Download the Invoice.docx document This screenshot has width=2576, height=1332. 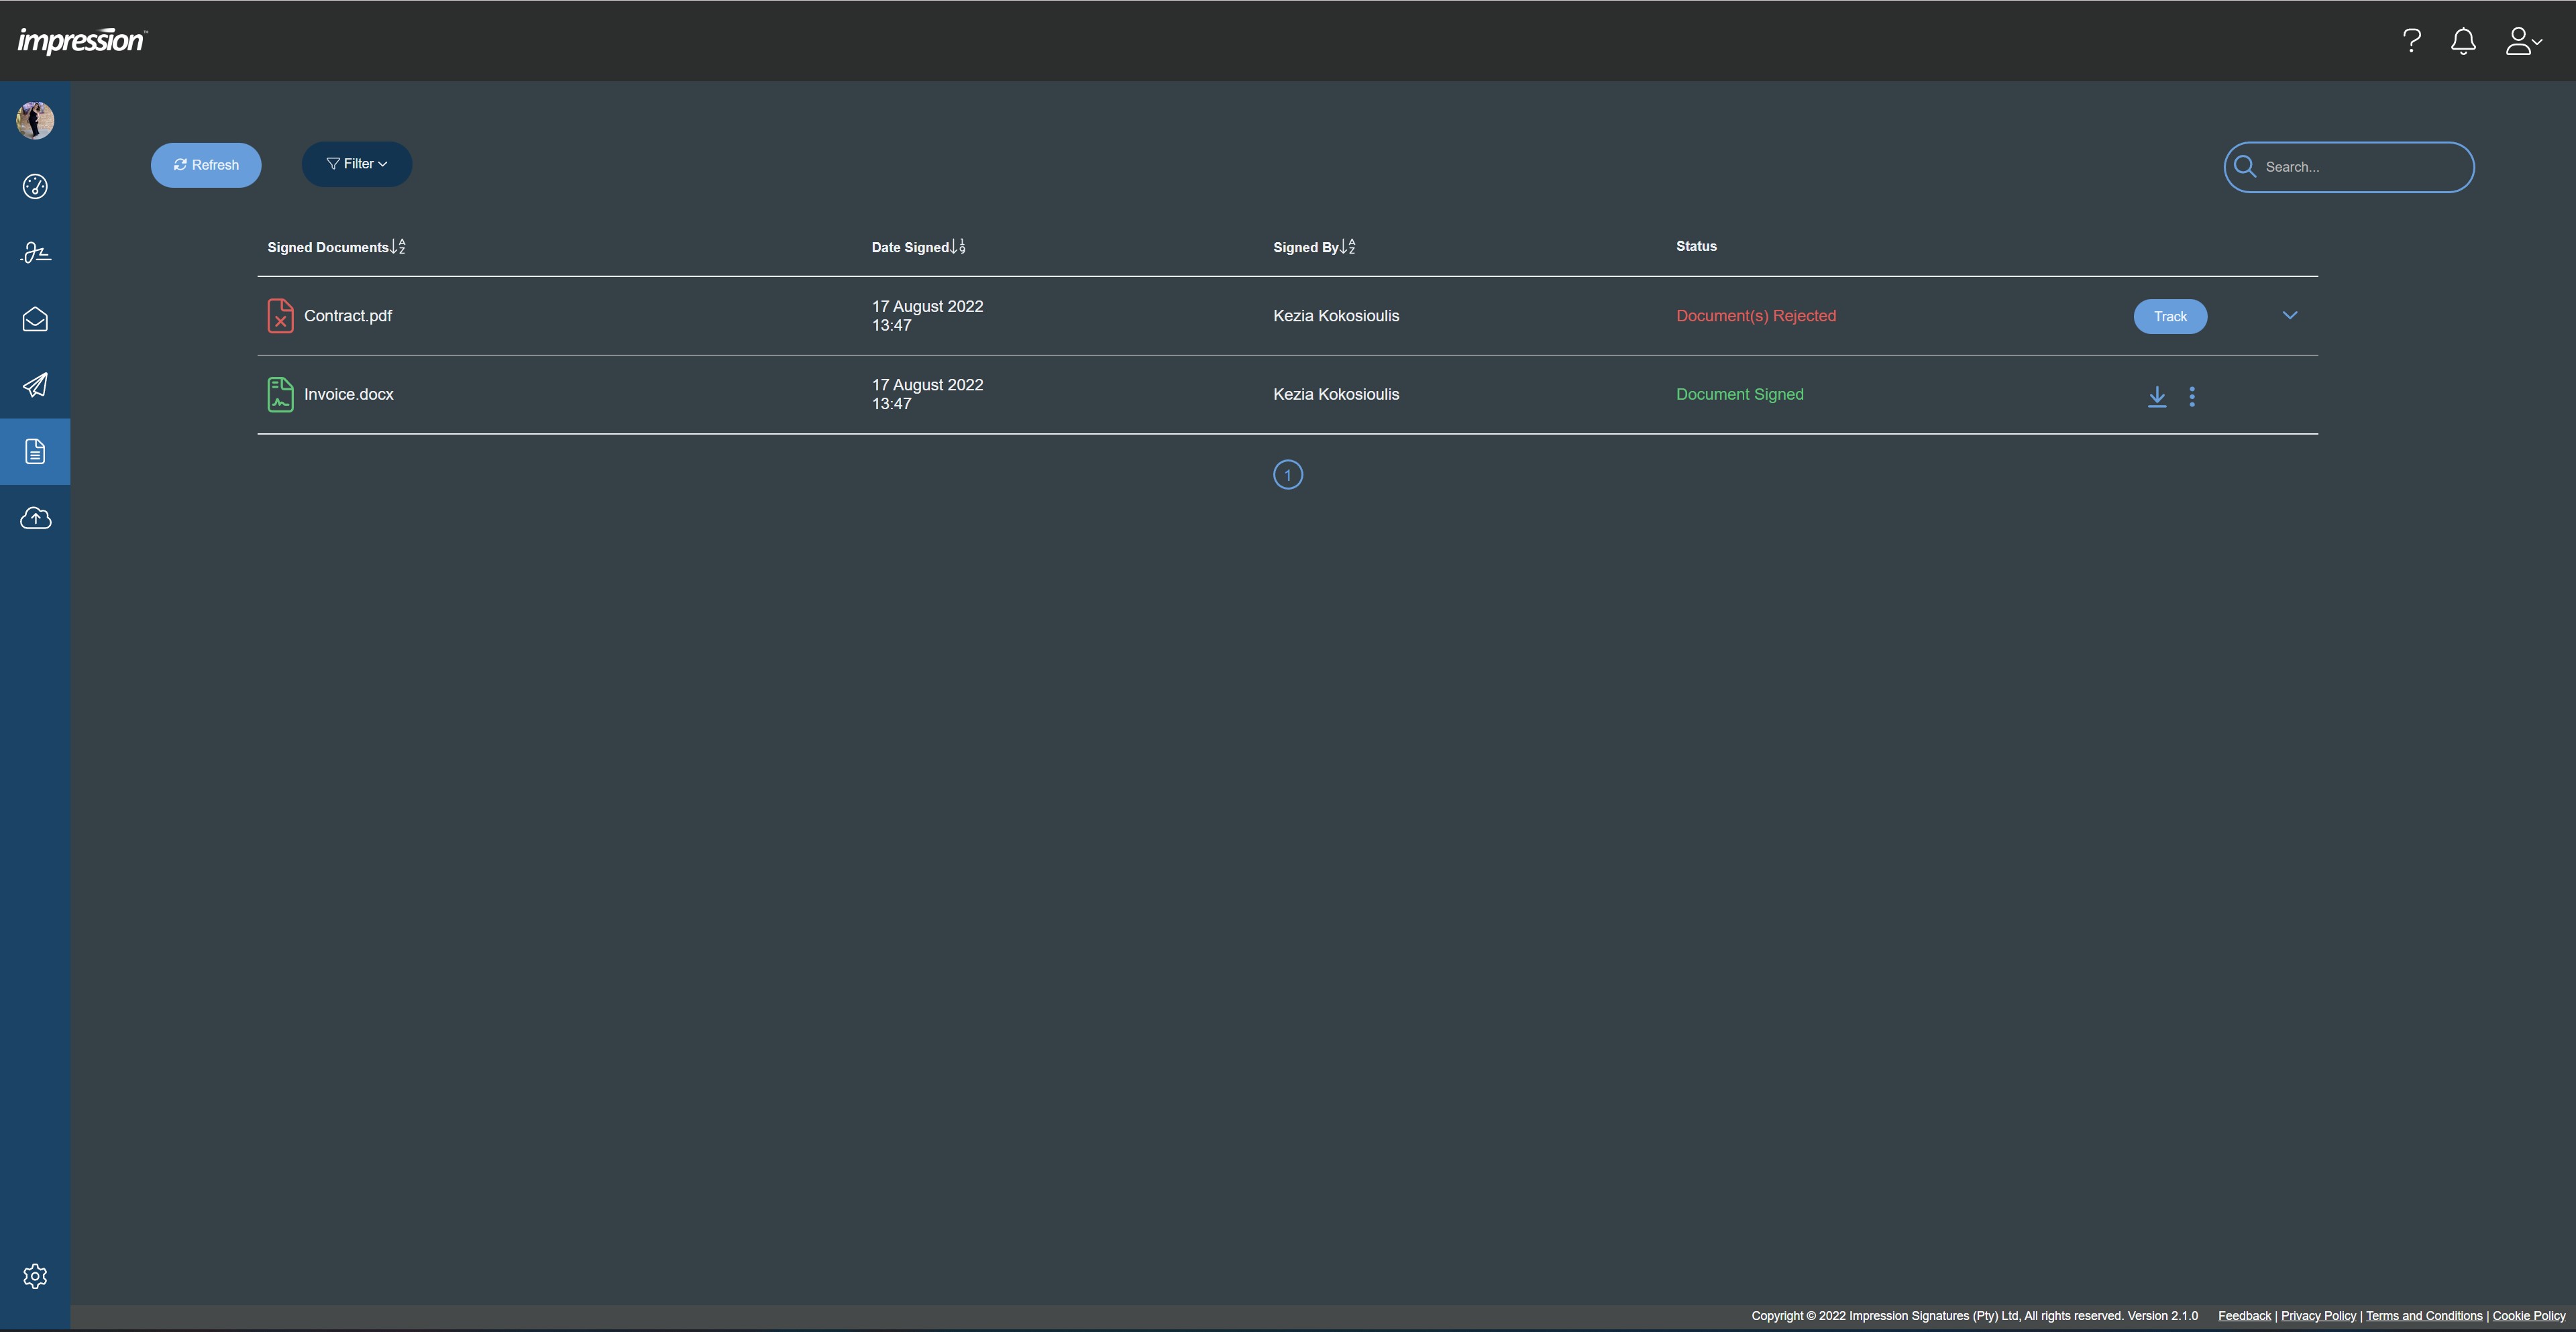2157,396
